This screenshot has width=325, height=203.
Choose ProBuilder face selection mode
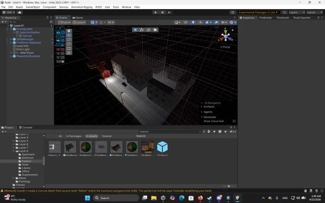point(155,30)
